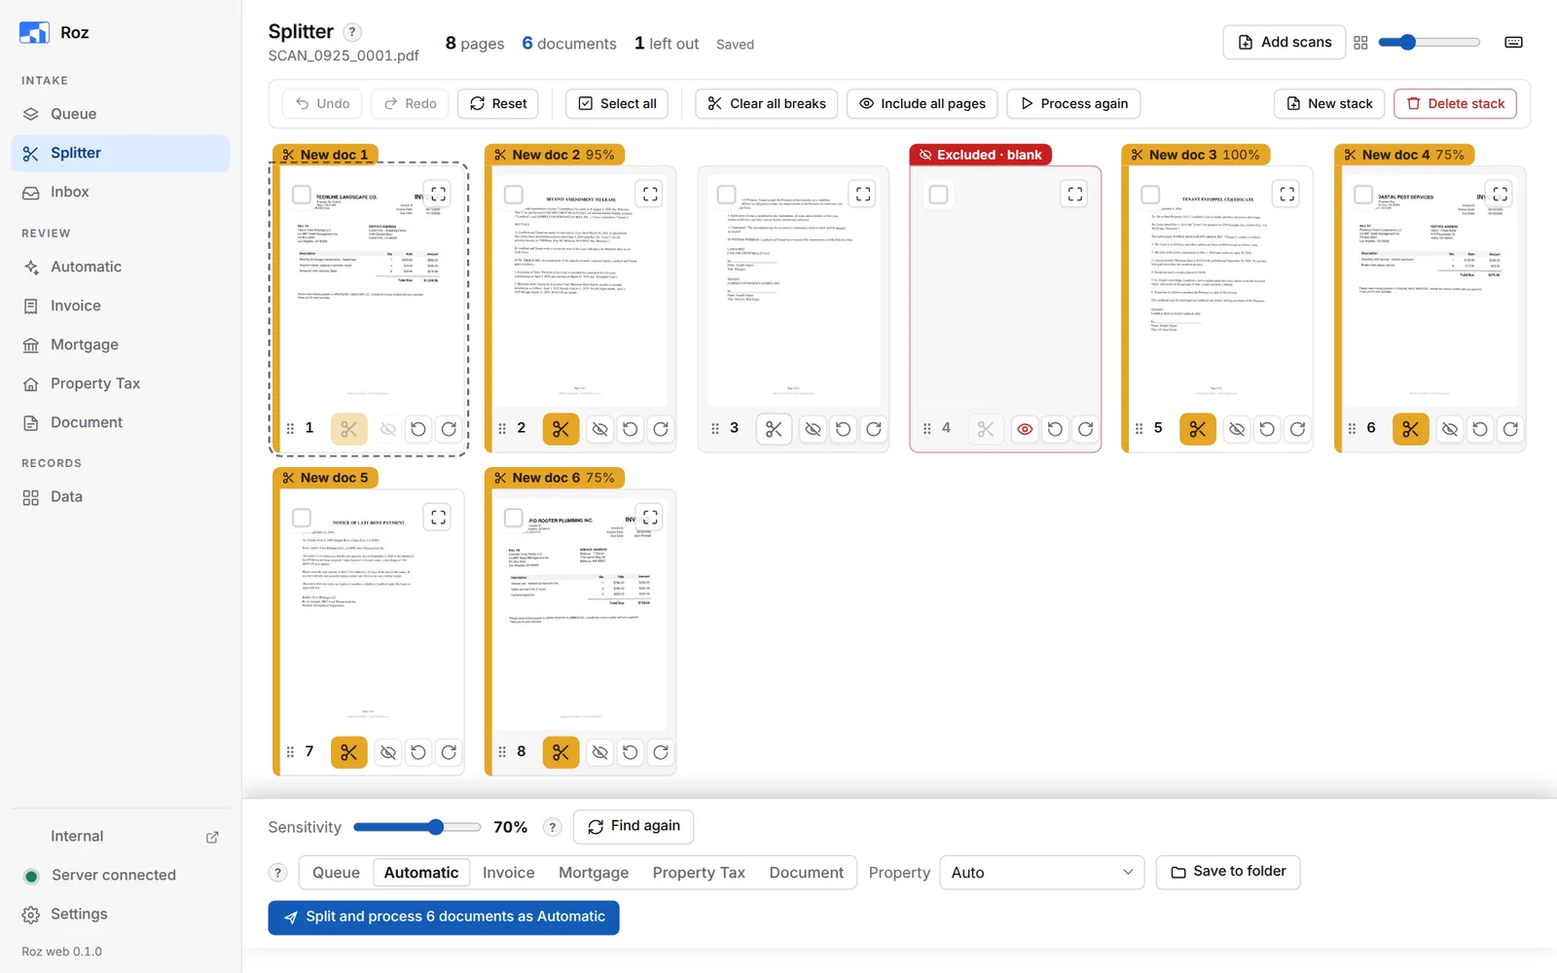Check the page 8 selection checkbox
The height and width of the screenshot is (973, 1557).
point(514,518)
